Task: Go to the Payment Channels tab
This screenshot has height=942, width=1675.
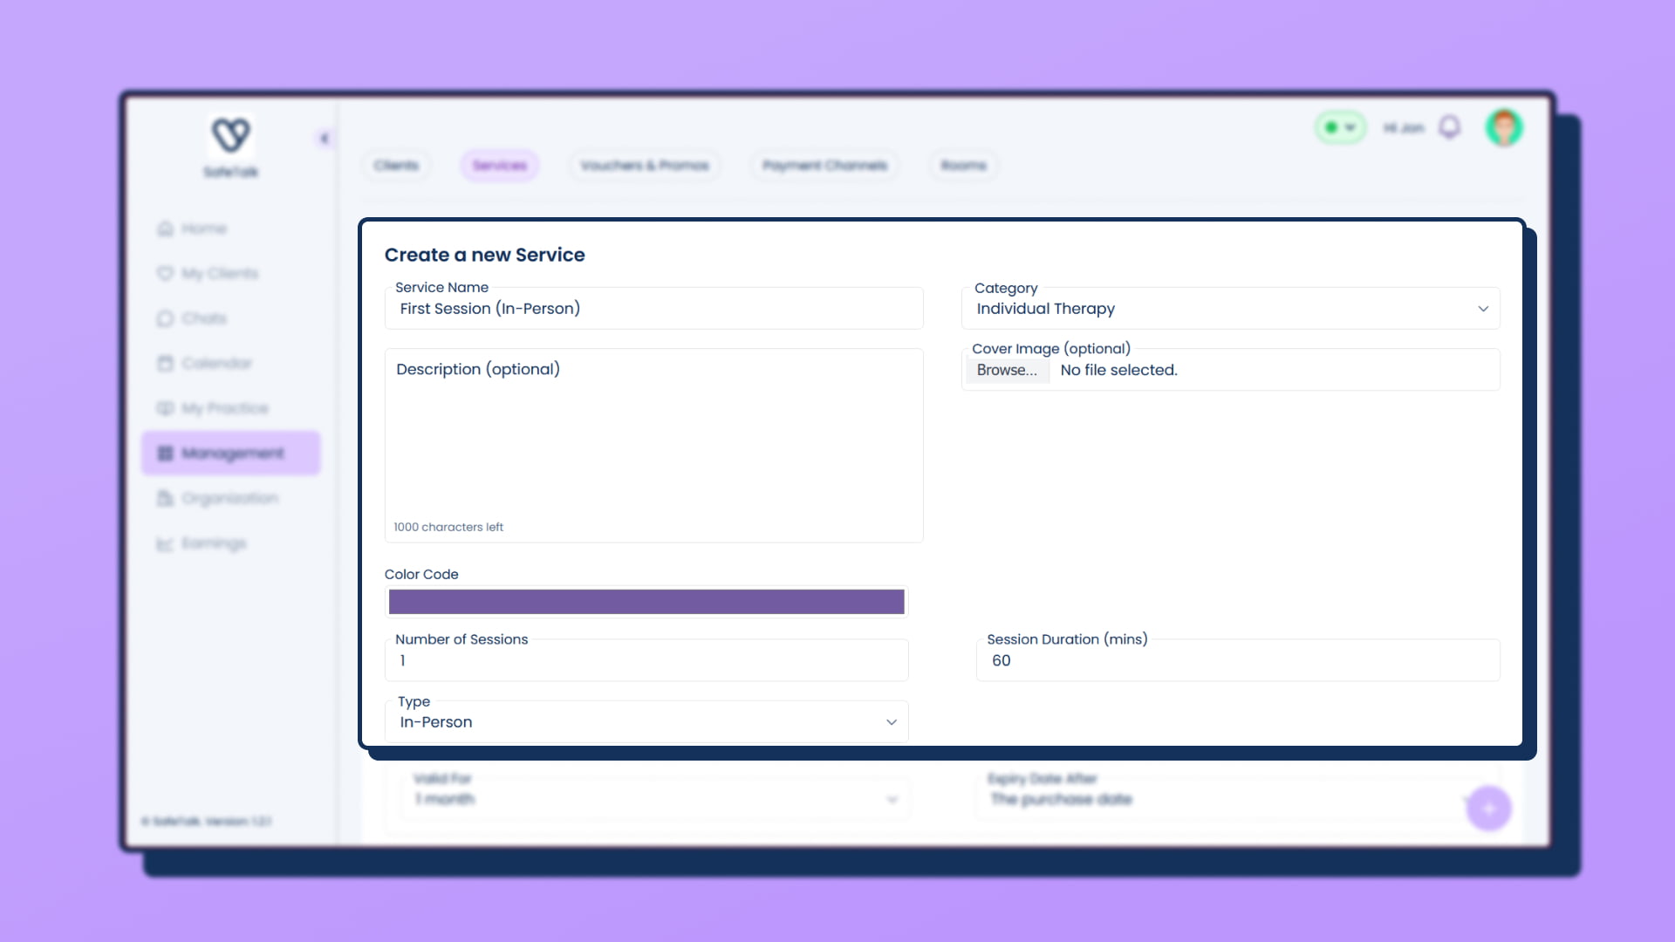Action: pyautogui.click(x=824, y=166)
